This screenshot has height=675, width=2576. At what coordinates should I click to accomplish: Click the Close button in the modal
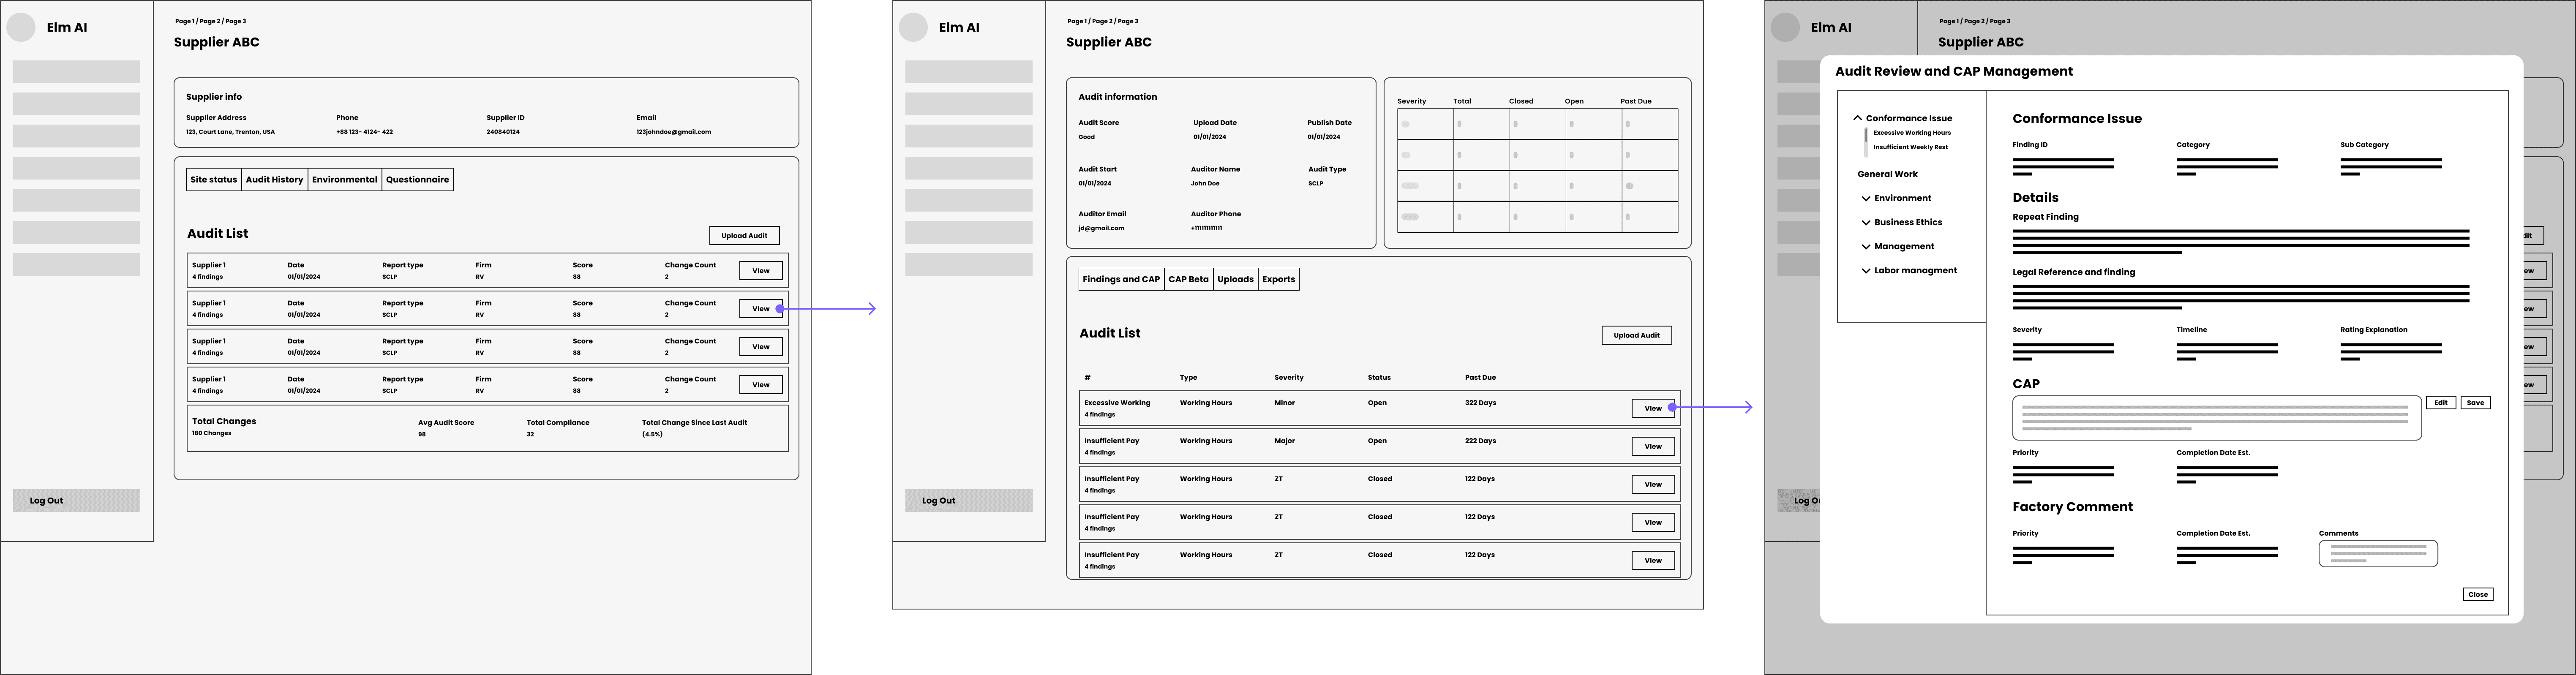pyautogui.click(x=2477, y=594)
